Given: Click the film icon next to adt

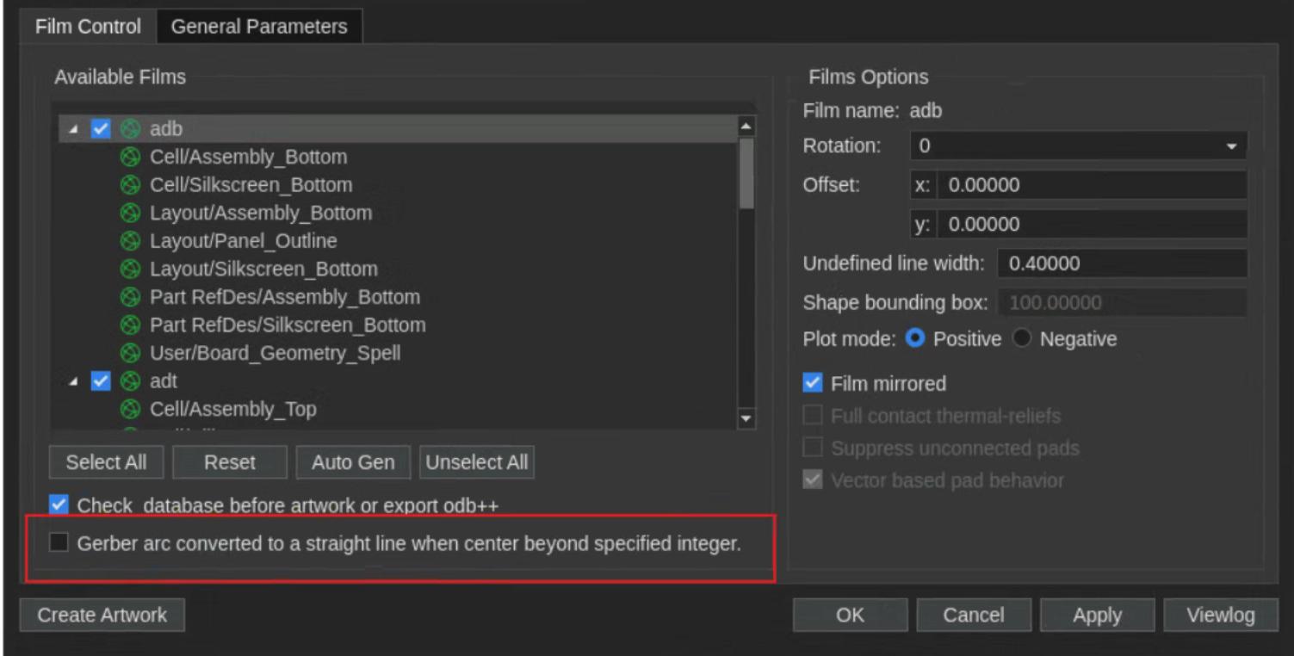Looking at the screenshot, I should click(130, 381).
